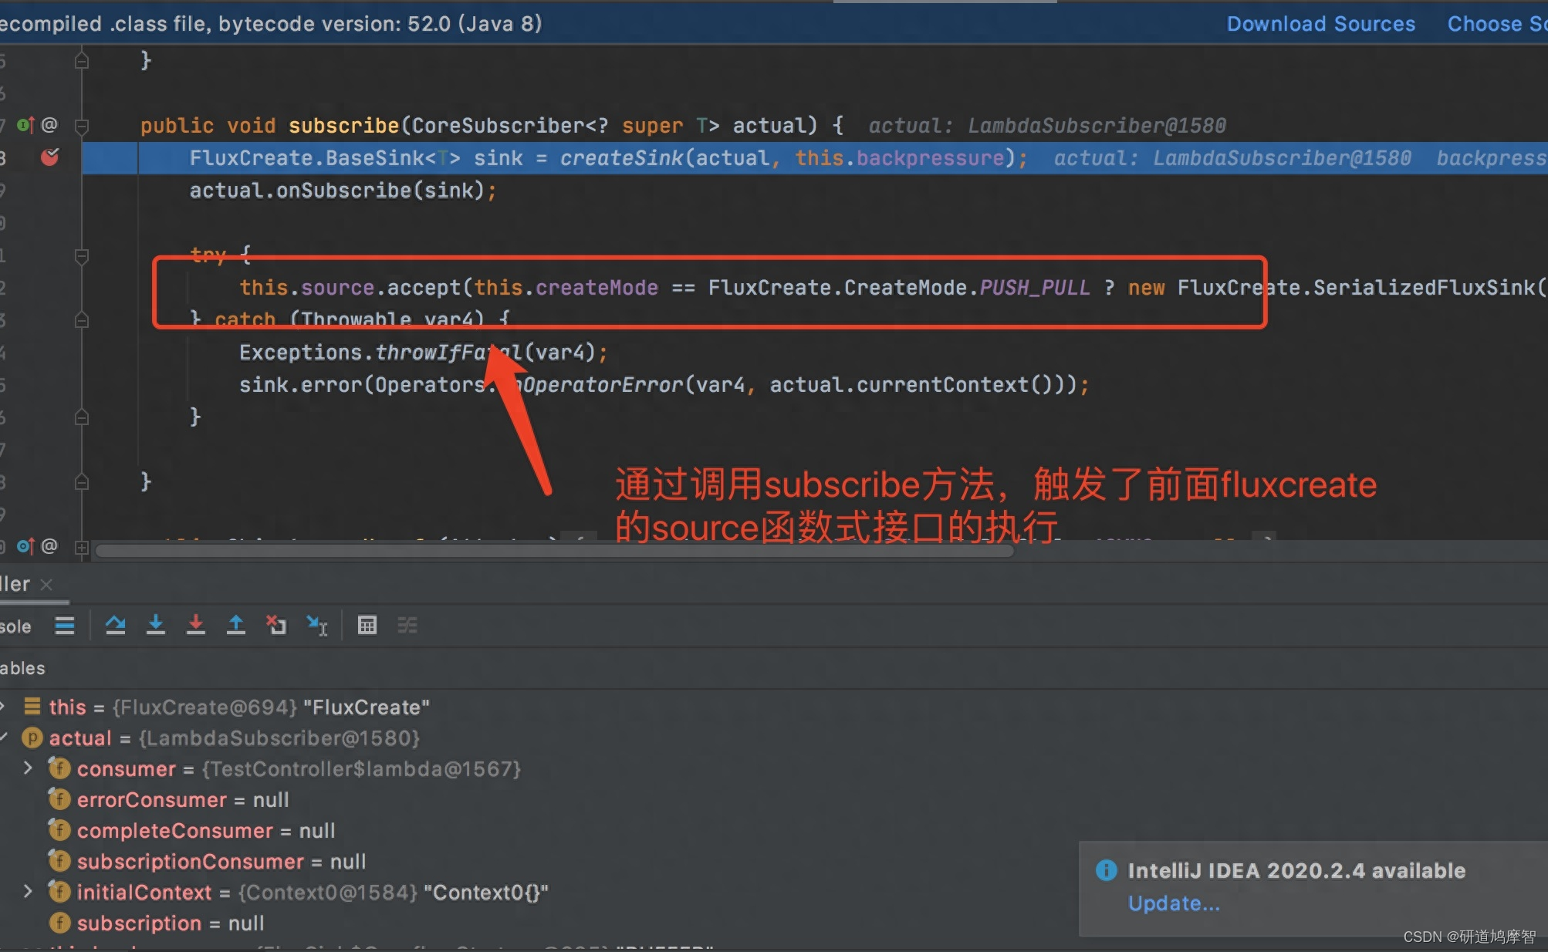Click the Step Over debugger icon
1548x952 pixels.
116,625
